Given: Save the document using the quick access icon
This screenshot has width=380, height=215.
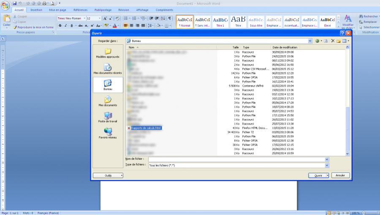Looking at the screenshot, I should point(14,3).
